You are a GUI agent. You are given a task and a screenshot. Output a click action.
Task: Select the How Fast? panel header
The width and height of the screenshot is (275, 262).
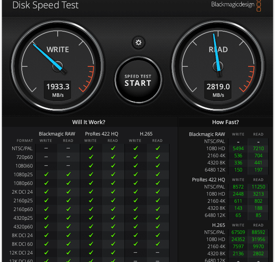coord(226,122)
